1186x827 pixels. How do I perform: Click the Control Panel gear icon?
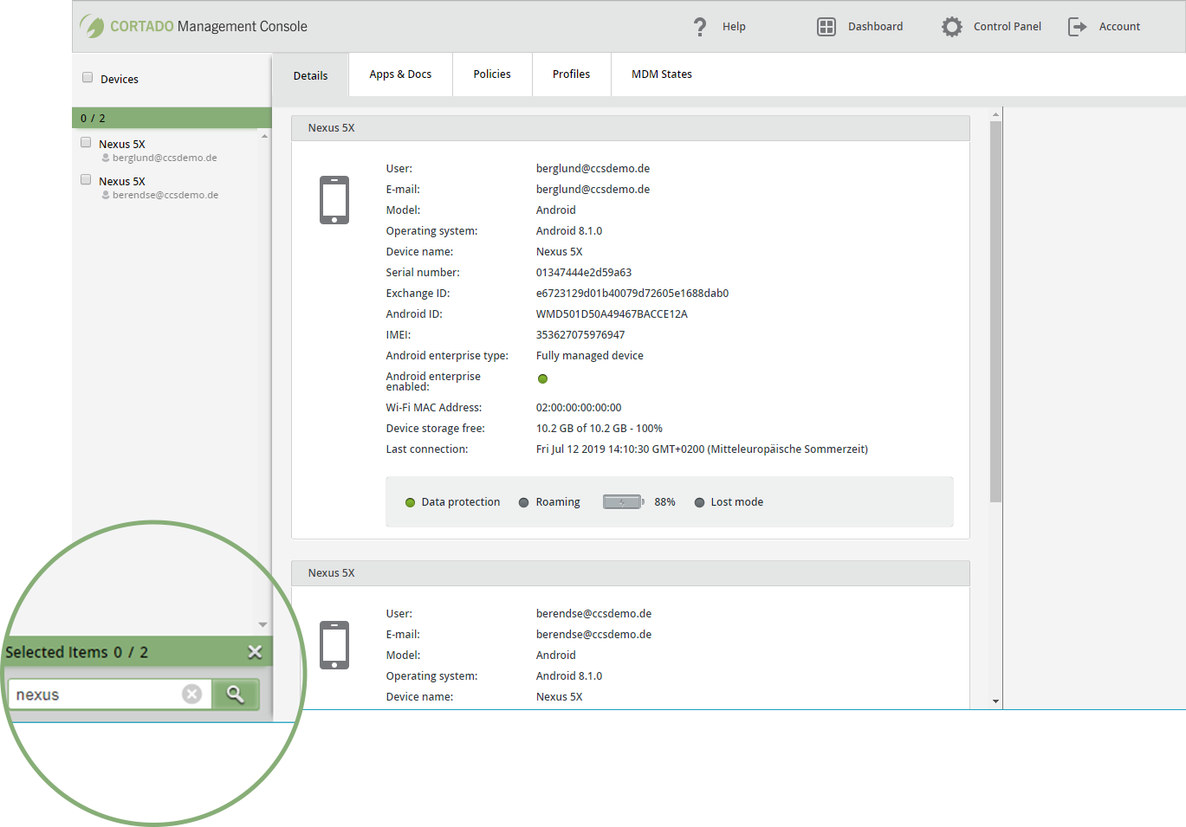[951, 26]
